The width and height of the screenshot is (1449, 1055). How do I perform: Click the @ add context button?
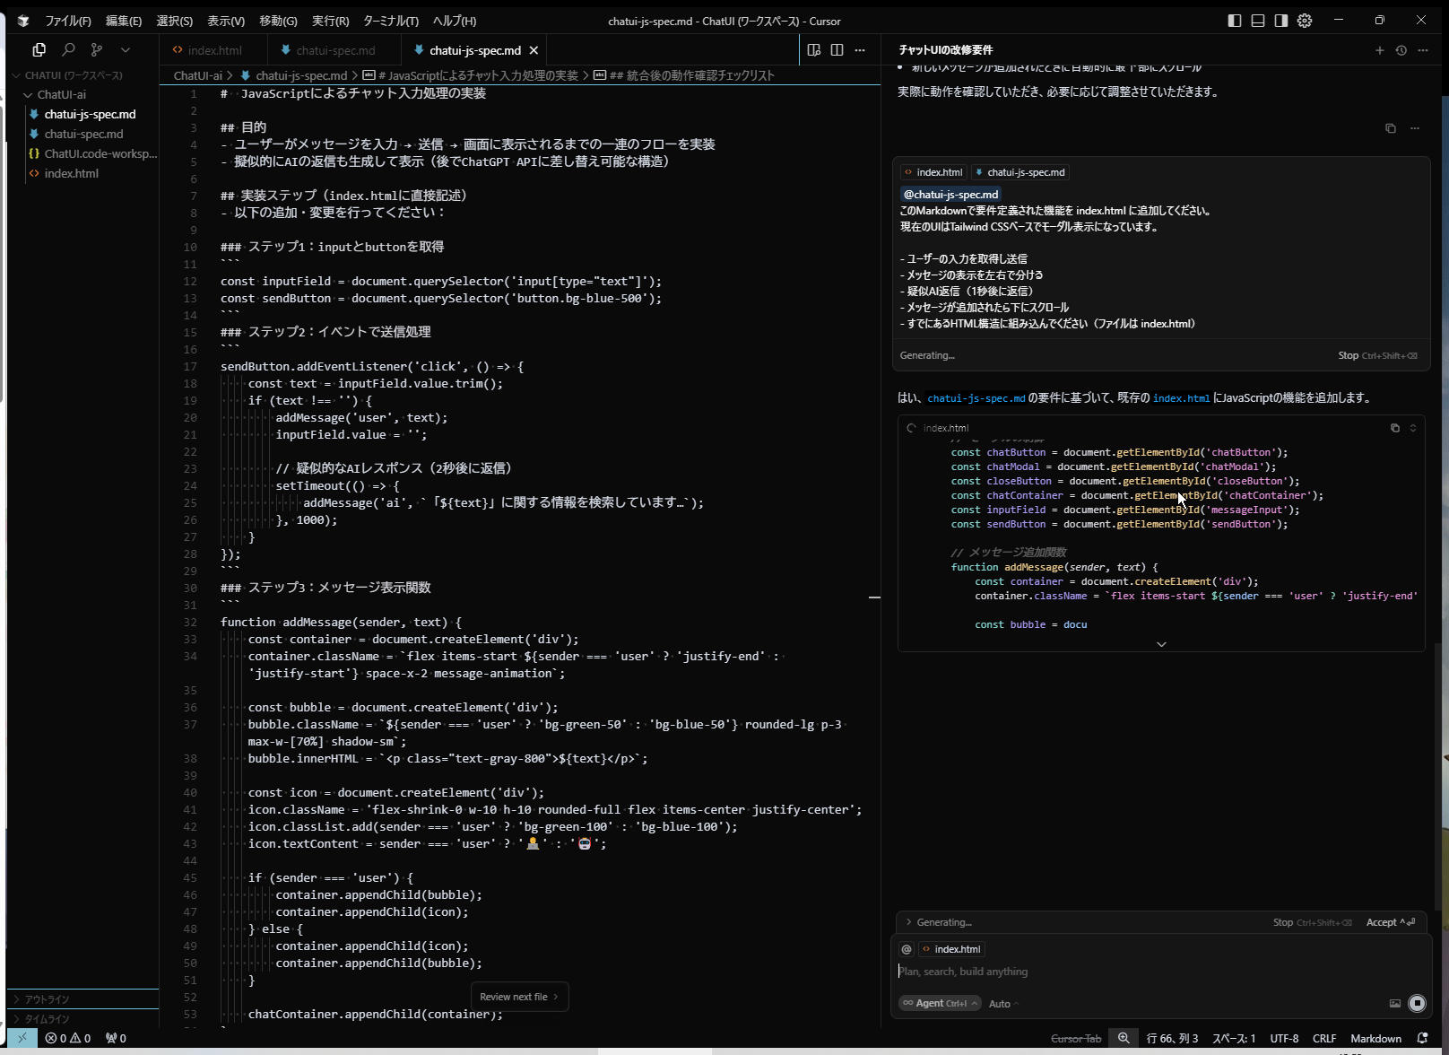(907, 949)
